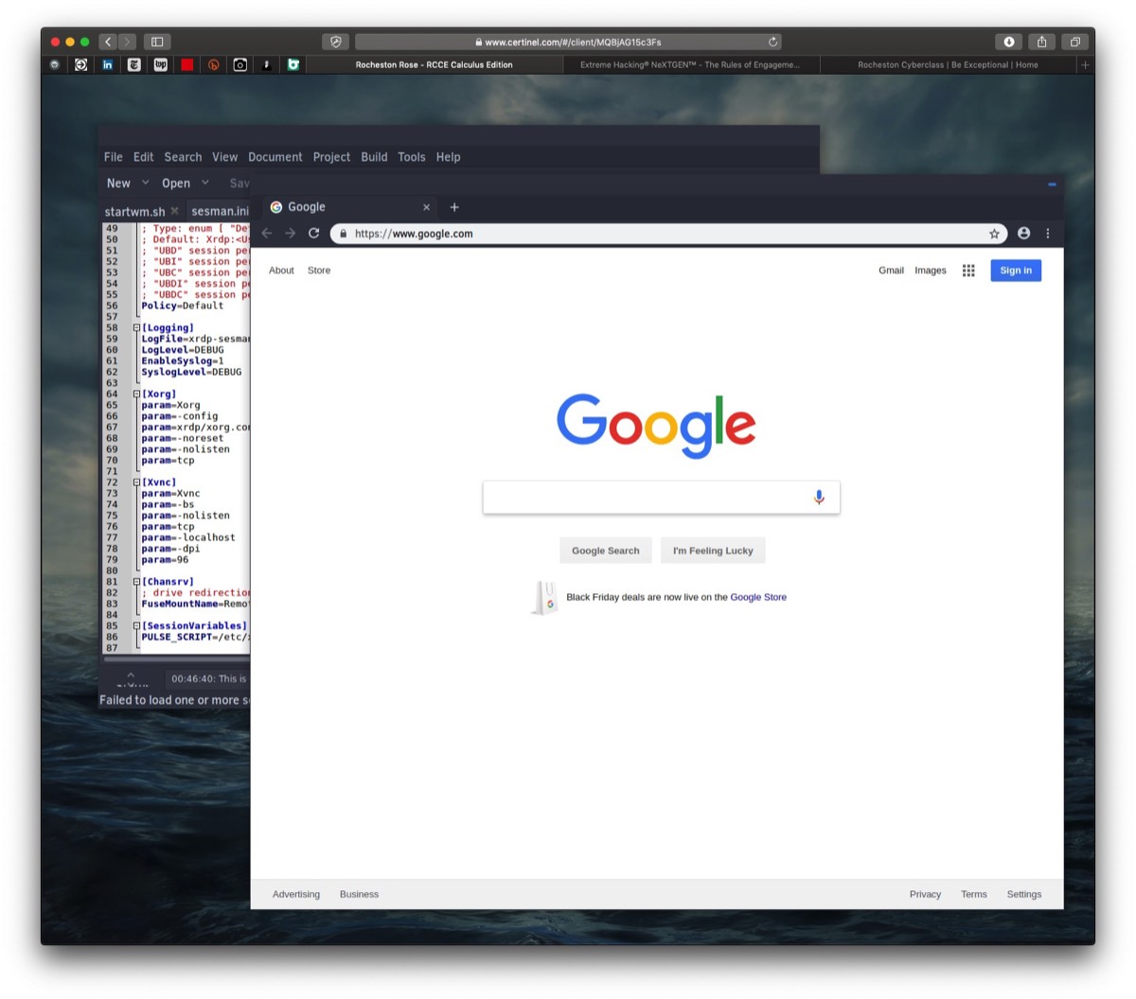Open the Privacy footer link
Viewport: 1136px width, 999px height.
pos(925,894)
